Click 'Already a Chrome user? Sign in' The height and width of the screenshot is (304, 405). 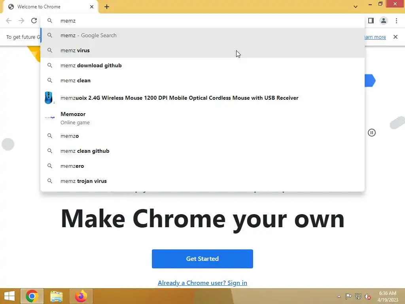pyautogui.click(x=202, y=283)
